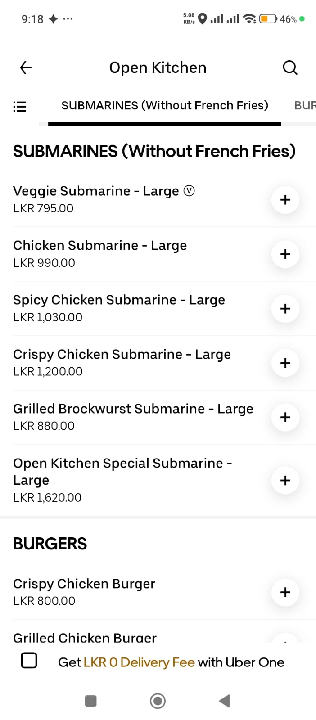Tick the Uber One delivery fee checkbox

[x=29, y=661]
